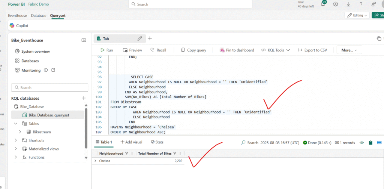Toggle the eye visibility icon in results bar

[361, 143]
